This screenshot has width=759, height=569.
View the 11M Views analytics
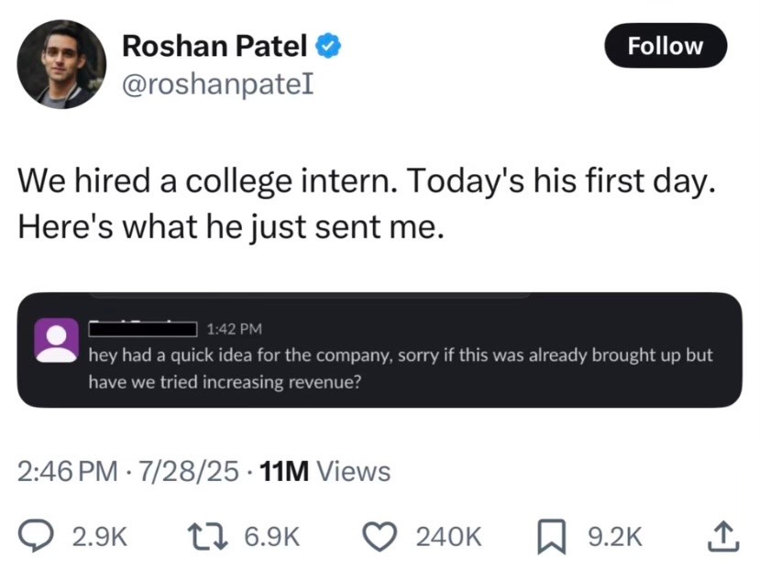click(325, 472)
